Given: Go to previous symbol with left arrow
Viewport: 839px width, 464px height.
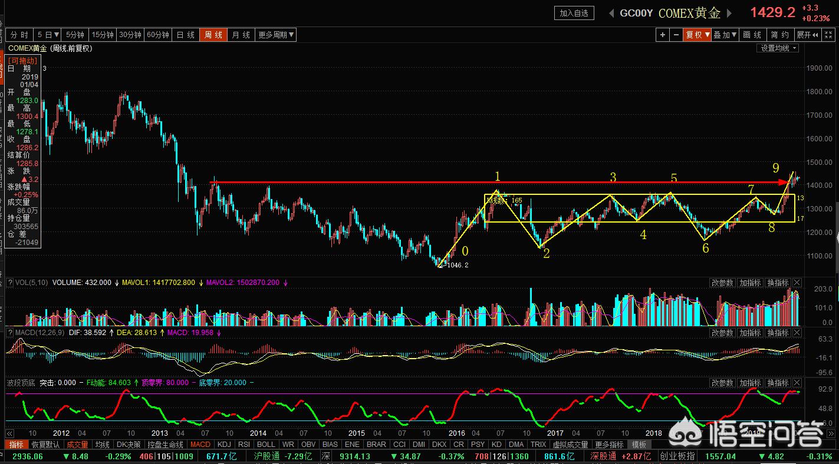Looking at the screenshot, I should click(610, 13).
